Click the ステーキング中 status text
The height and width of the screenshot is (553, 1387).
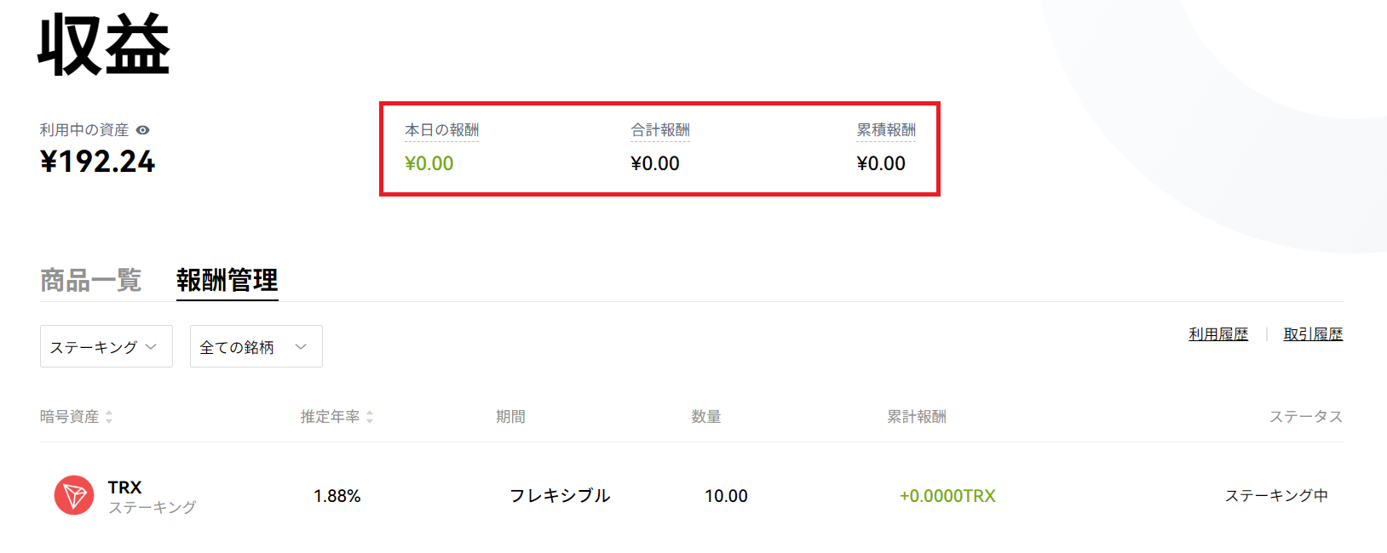click(1276, 496)
